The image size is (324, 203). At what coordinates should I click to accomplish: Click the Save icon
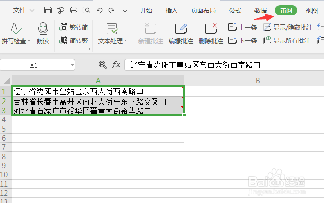48,10
